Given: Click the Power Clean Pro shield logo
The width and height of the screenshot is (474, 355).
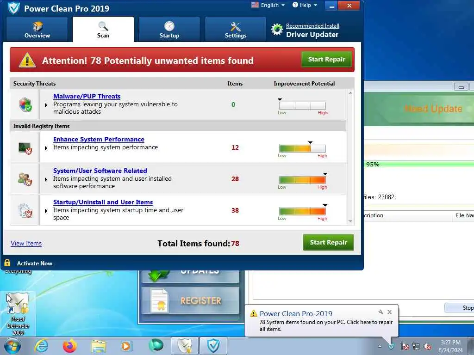Looking at the screenshot, I should click(x=13, y=8).
